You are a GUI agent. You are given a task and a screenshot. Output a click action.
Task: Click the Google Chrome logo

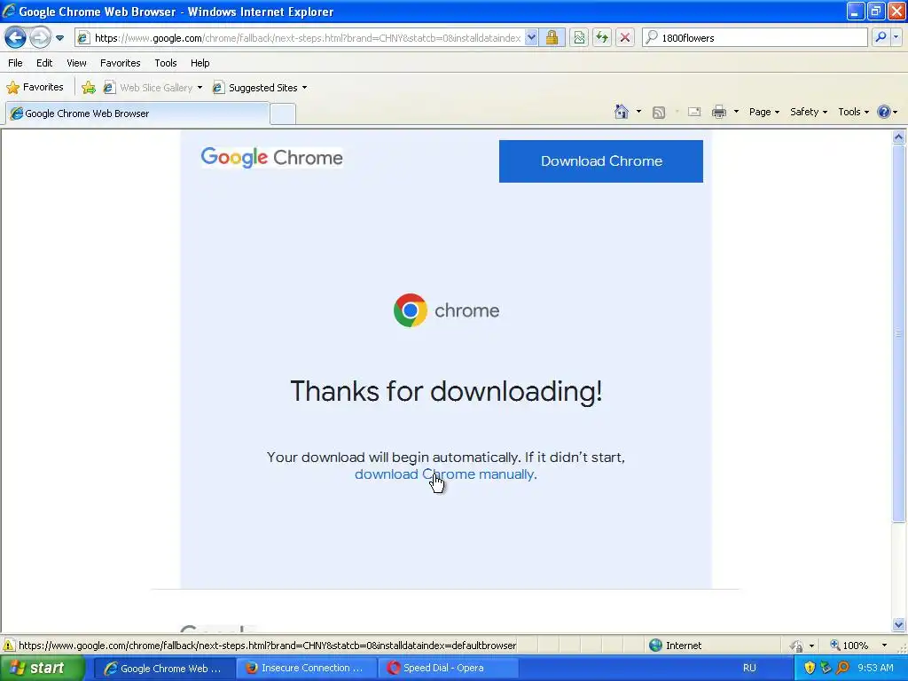(x=271, y=158)
